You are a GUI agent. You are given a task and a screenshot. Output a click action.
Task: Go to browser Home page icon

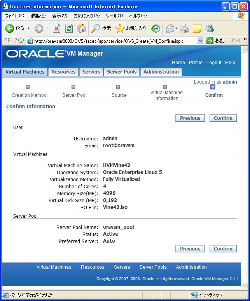coord(81,28)
